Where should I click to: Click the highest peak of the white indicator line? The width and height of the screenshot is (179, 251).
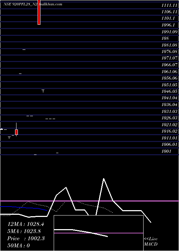tap(104, 179)
